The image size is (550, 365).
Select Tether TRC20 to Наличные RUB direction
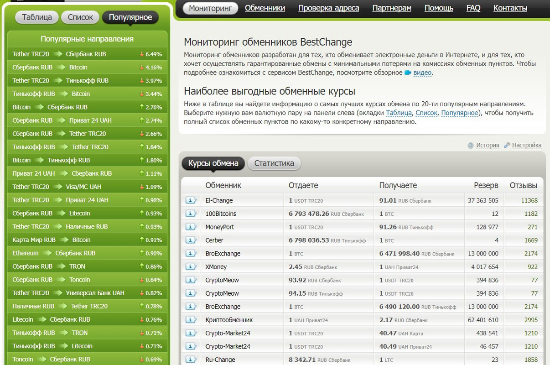(x=87, y=226)
